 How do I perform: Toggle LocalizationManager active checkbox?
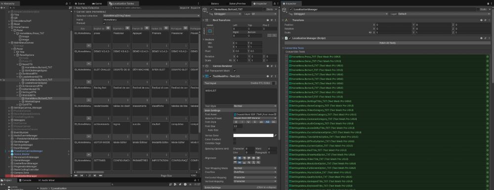pos(291,9)
